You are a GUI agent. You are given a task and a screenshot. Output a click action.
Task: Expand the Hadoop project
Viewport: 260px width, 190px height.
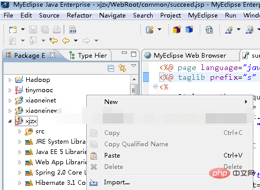coord(10,80)
